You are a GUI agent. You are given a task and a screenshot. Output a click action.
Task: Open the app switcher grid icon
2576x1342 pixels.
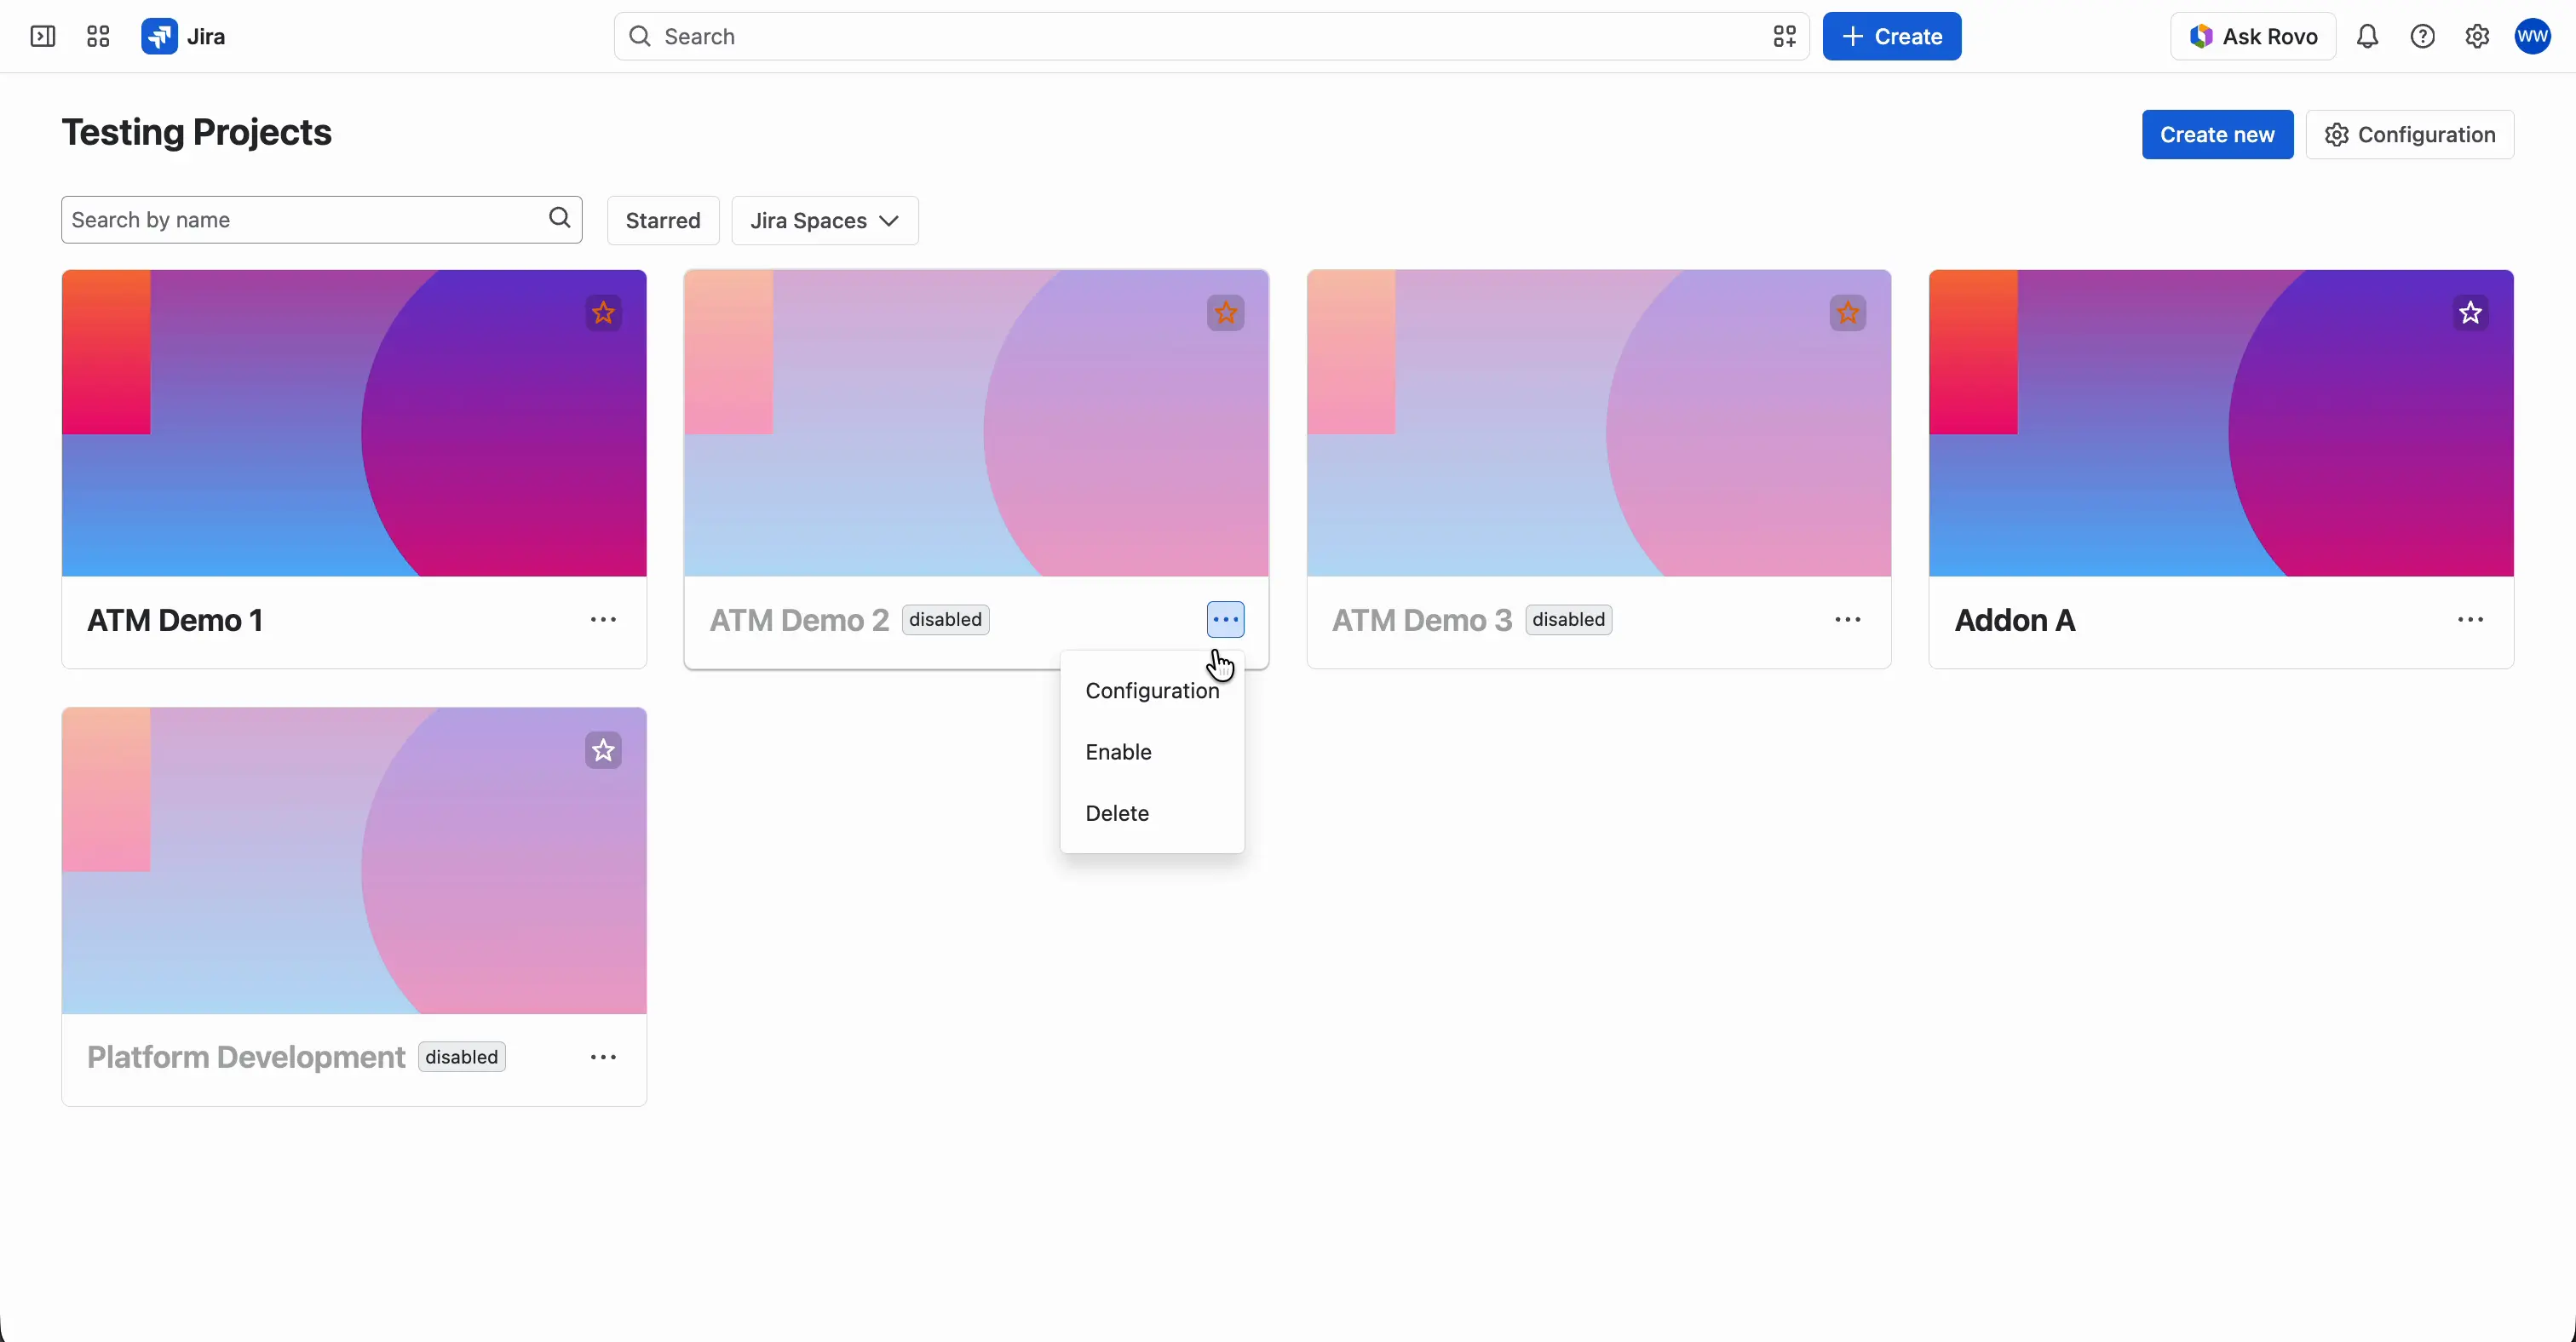(x=98, y=37)
